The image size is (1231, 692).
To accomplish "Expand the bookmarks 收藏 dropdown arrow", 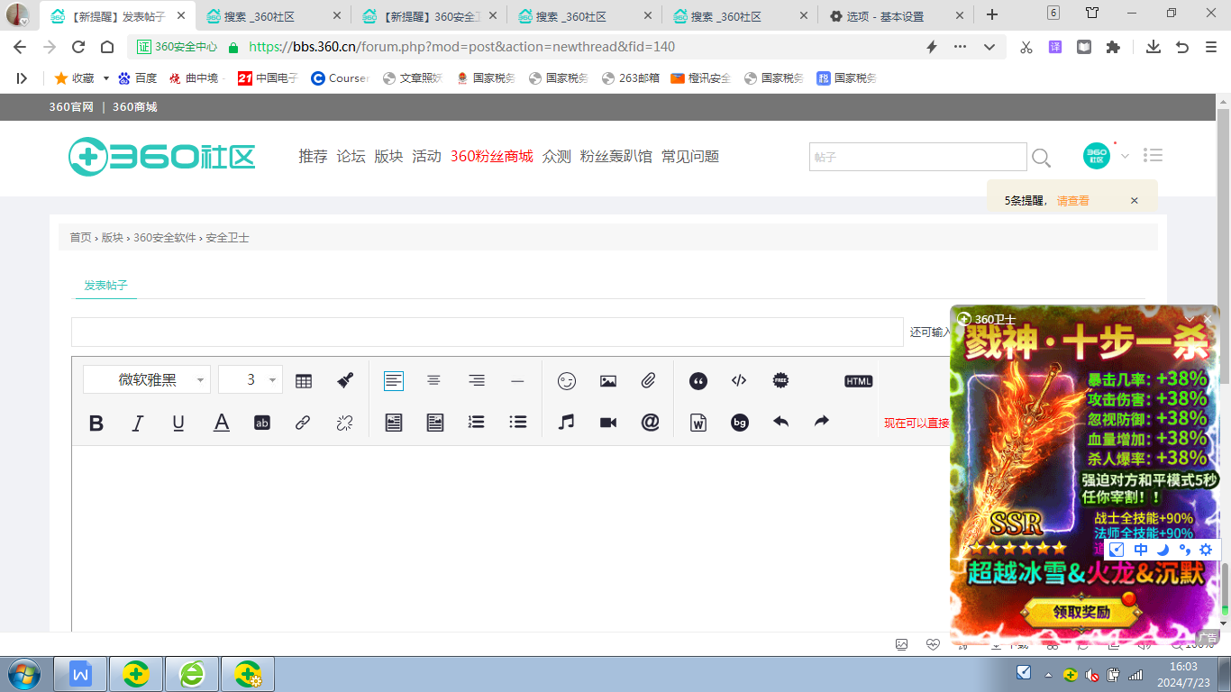I will [x=105, y=78].
